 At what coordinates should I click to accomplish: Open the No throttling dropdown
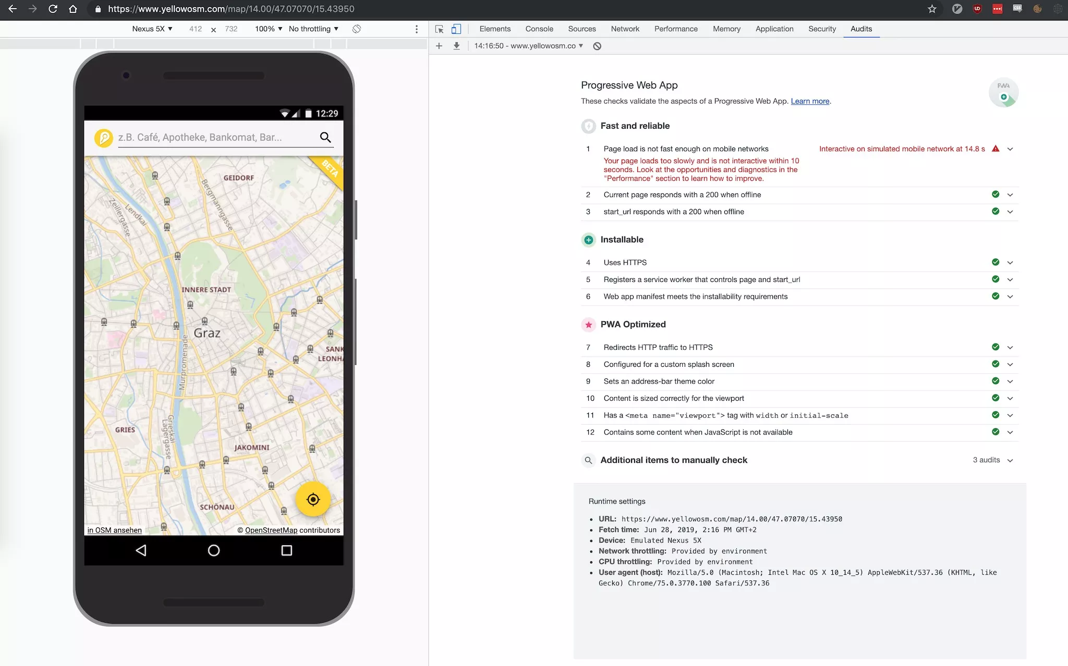313,29
